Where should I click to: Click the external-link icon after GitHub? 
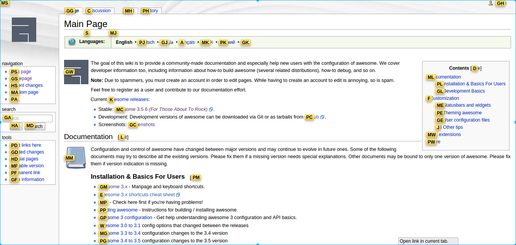click(322, 117)
